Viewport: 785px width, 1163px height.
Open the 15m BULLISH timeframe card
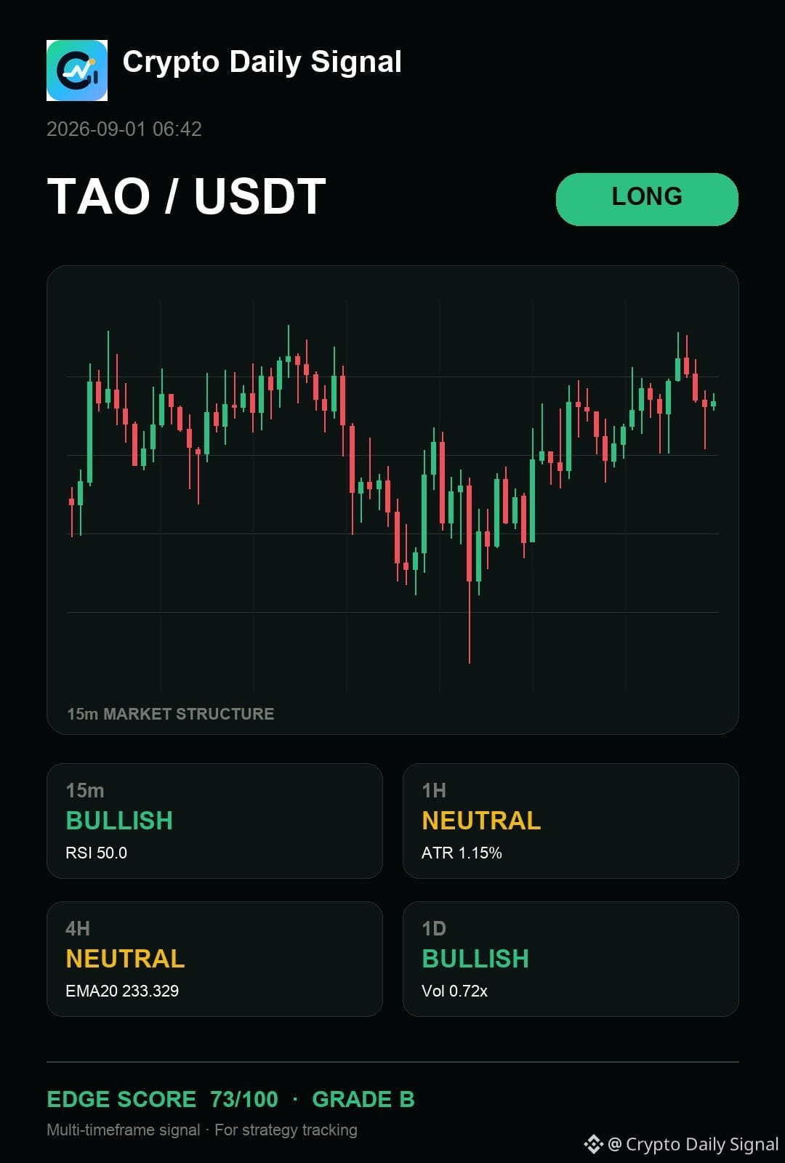tap(214, 821)
